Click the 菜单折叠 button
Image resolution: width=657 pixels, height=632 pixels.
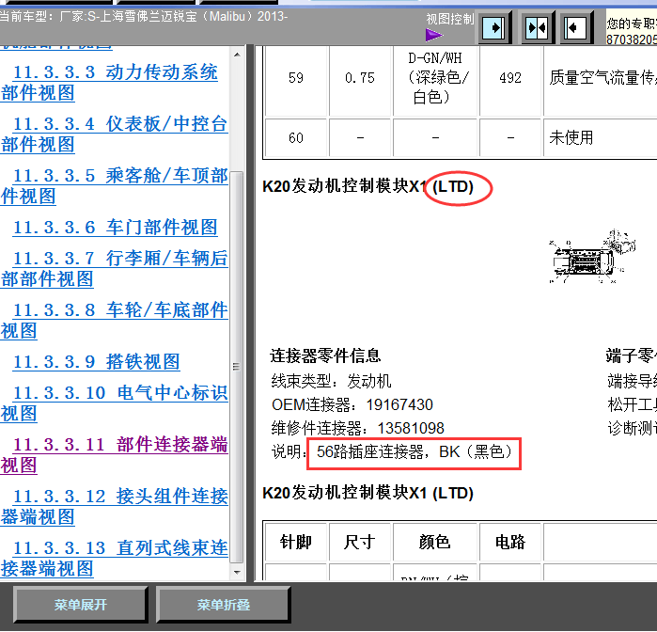coord(224,605)
